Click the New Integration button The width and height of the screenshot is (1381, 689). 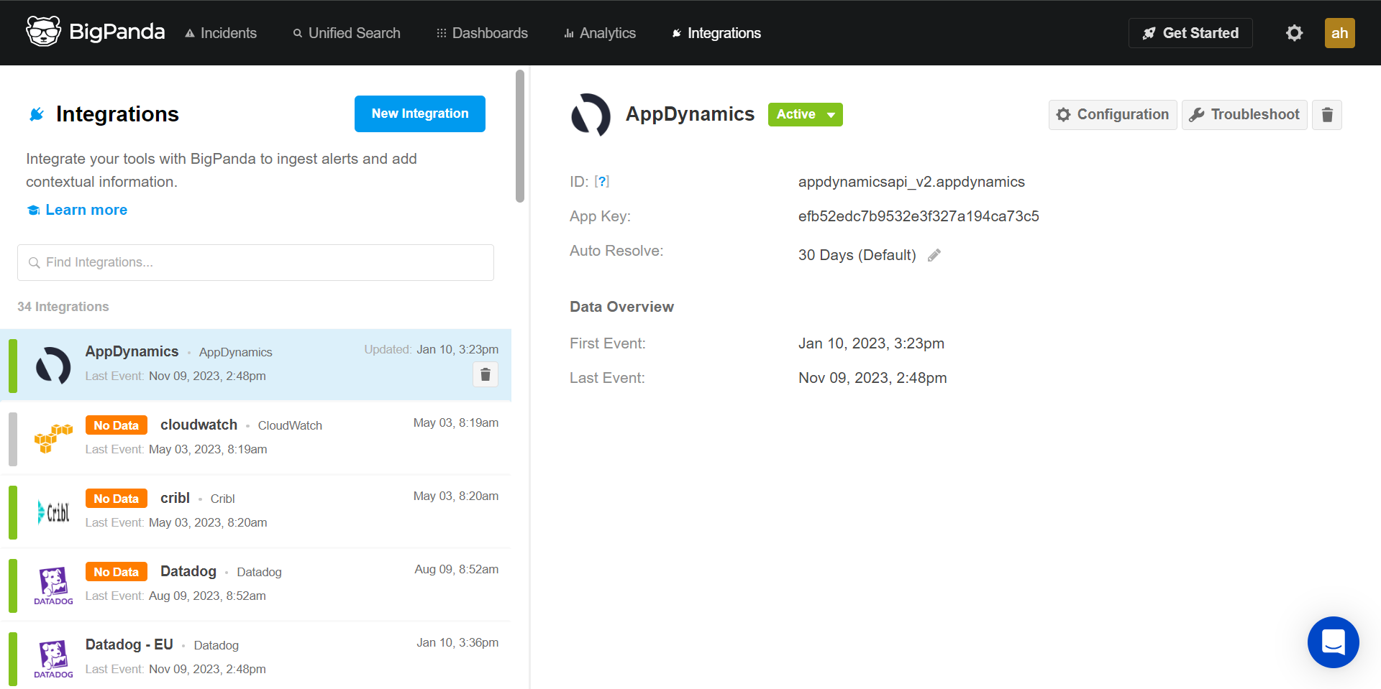coord(419,114)
